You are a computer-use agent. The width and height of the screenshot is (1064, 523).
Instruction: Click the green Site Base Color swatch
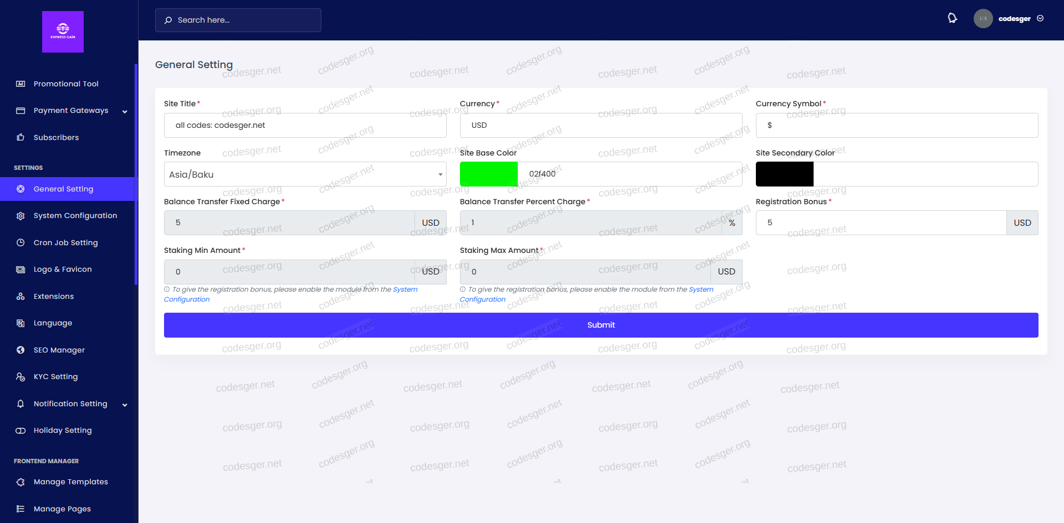click(x=488, y=174)
